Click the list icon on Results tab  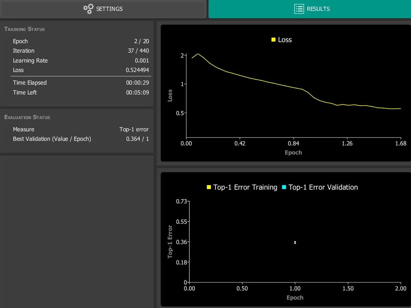click(x=299, y=9)
